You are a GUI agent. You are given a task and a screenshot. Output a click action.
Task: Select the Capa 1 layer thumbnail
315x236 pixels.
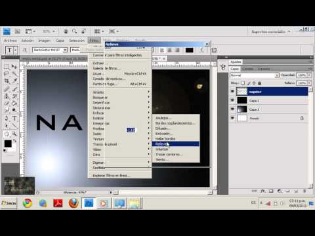242,109
